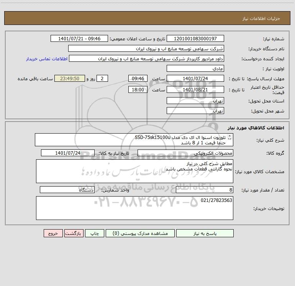Click the تاریخ نیاز به کالا field
The image size is (295, 286).
coord(68,153)
